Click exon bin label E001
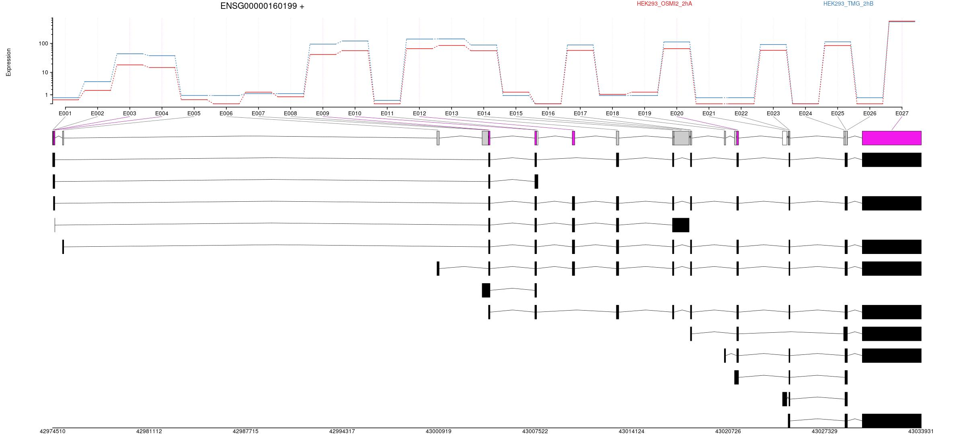Image resolution: width=965 pixels, height=438 pixels. click(65, 113)
